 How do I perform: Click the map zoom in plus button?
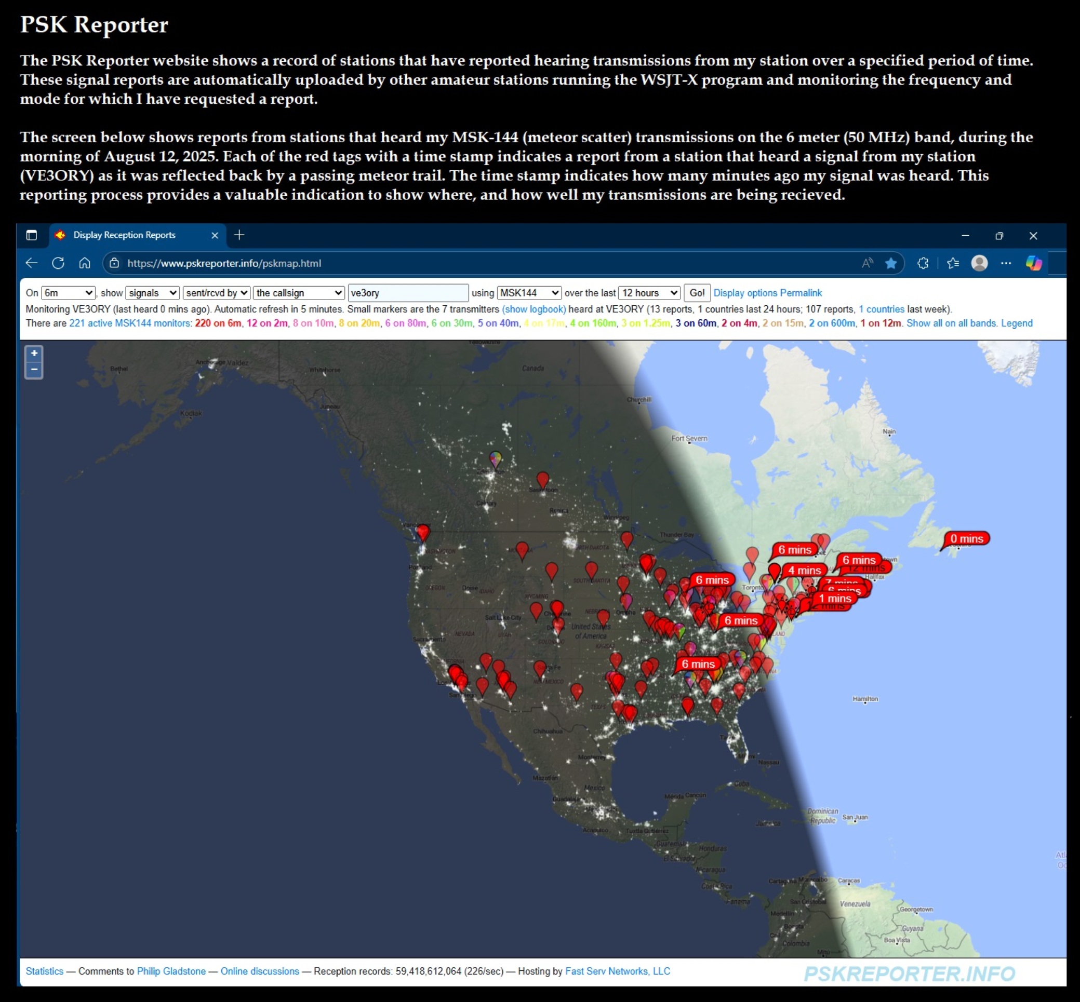pos(34,354)
